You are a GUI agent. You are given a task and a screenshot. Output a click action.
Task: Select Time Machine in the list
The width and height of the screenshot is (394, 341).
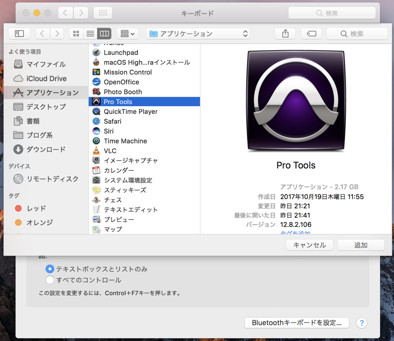coord(144,141)
